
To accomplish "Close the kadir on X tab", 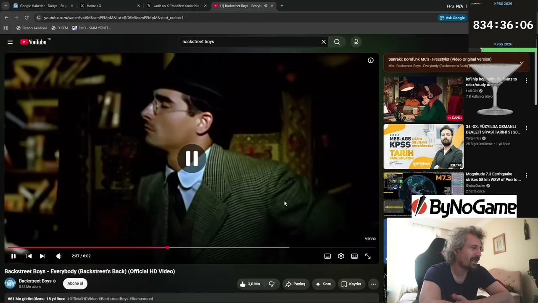I will click(x=205, y=6).
